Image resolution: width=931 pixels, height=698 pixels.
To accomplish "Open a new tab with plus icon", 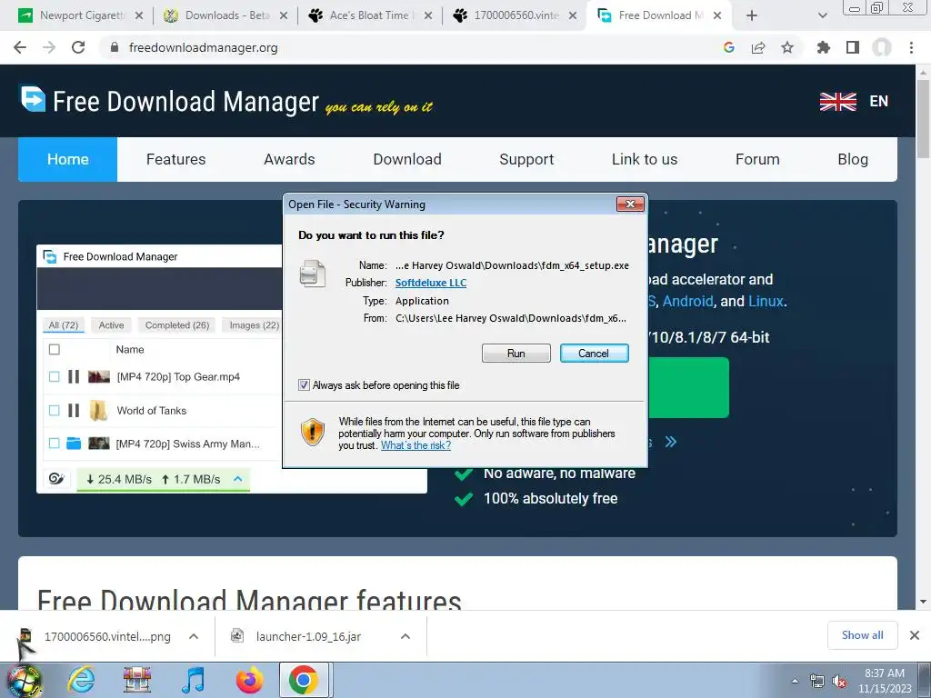I will click(752, 15).
